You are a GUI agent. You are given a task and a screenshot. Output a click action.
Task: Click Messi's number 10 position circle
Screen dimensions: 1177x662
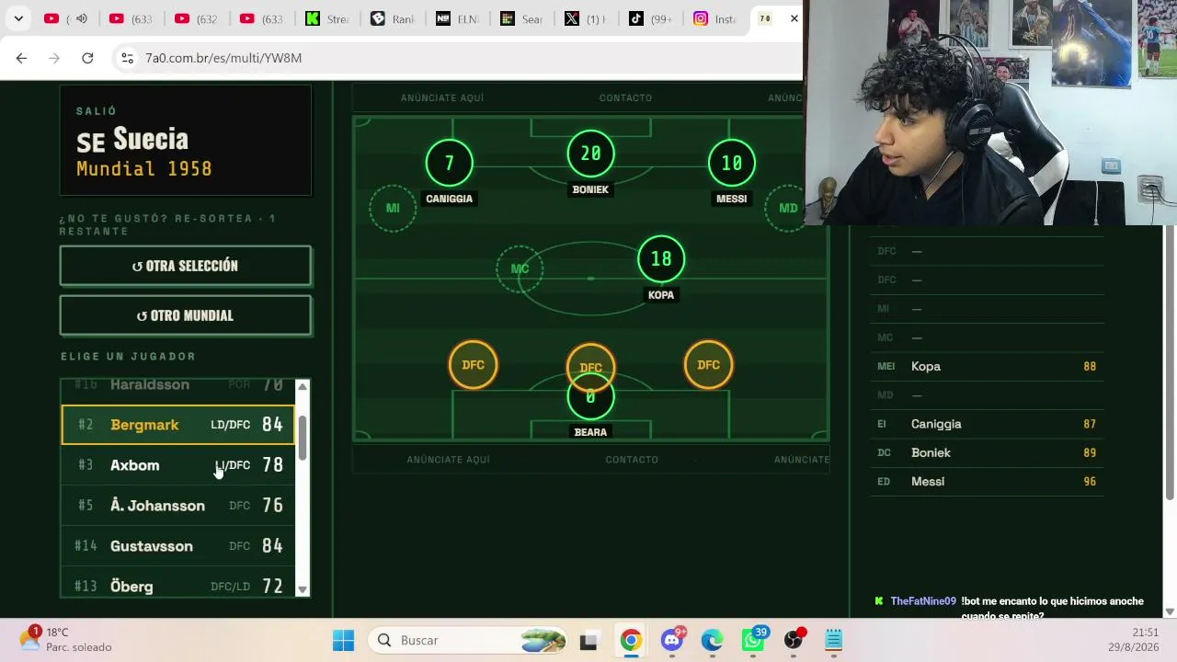[731, 164]
